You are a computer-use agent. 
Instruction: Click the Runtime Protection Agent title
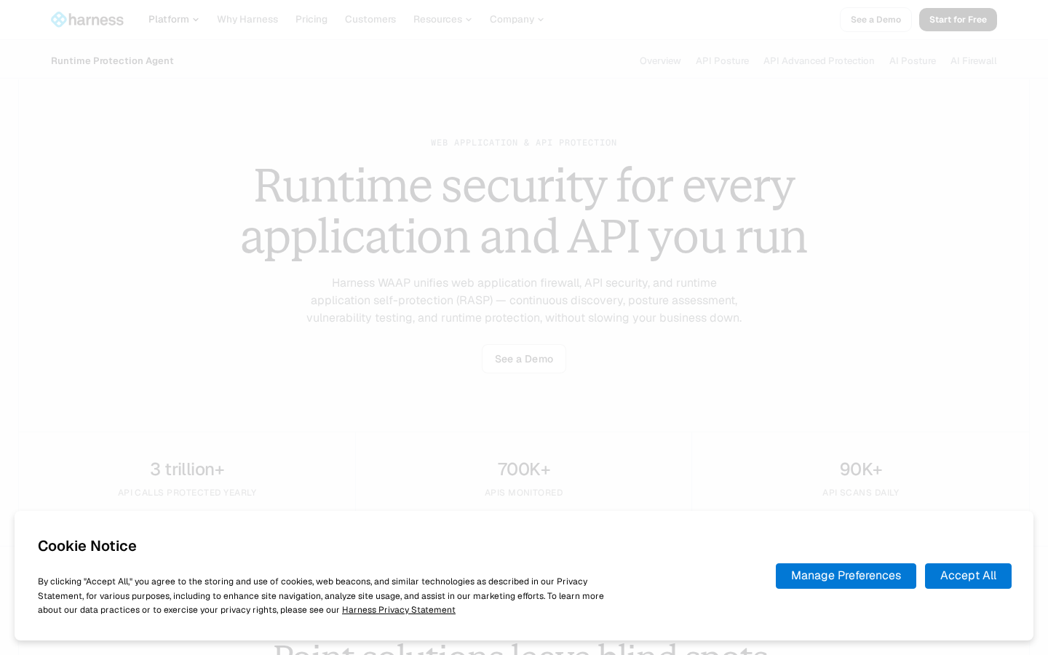click(x=112, y=61)
